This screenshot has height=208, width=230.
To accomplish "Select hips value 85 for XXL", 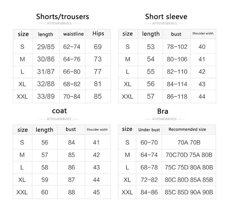I will tap(98, 96).
